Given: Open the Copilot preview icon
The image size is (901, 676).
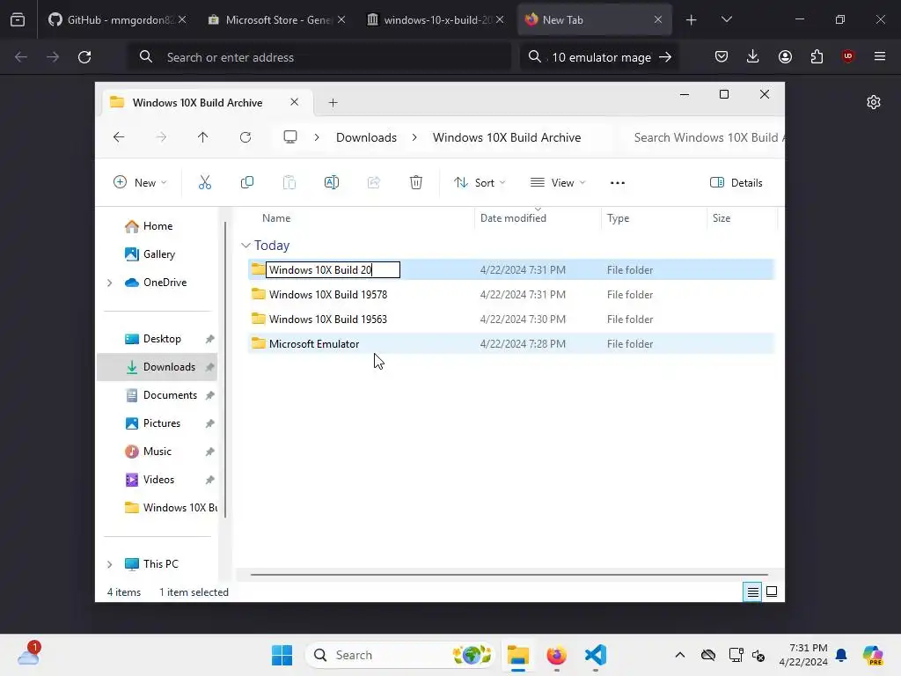Looking at the screenshot, I should 873,655.
